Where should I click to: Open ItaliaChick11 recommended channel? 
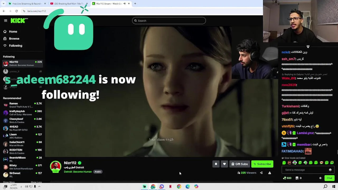point(22,144)
